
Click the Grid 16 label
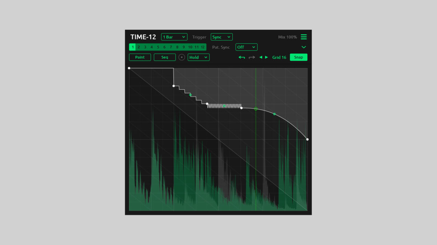click(279, 57)
